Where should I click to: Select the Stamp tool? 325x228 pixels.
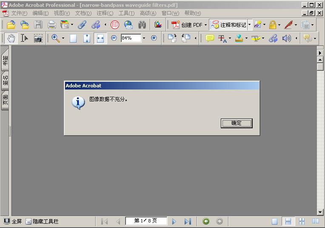point(239,38)
